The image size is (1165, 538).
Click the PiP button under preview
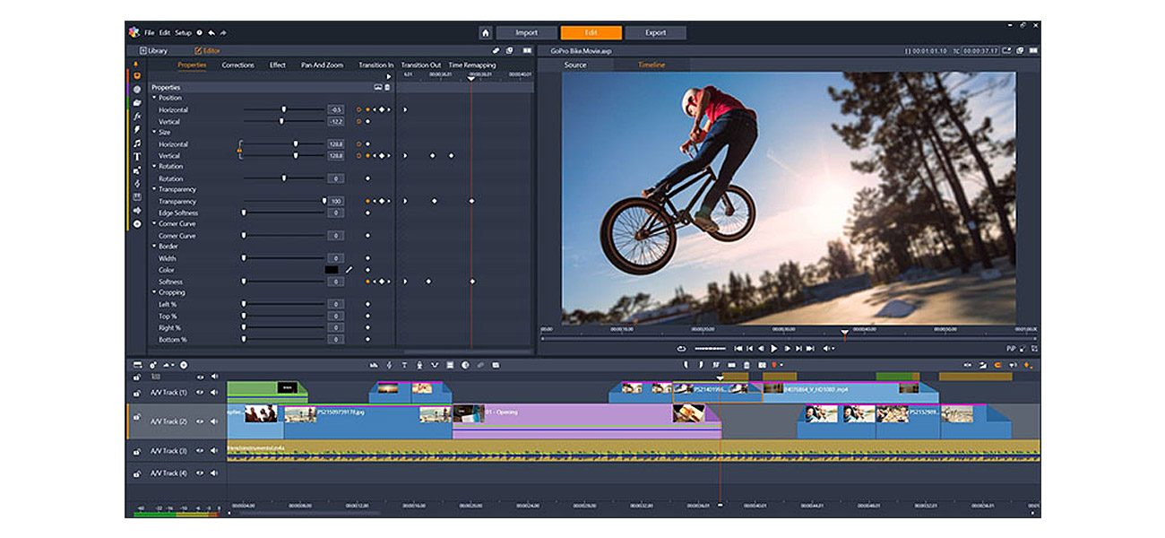(x=1011, y=348)
